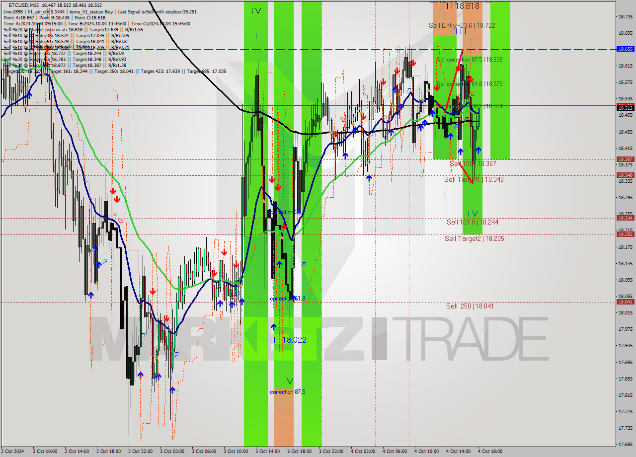Viewport: 636px width, 457px height.
Task: Click the '4 Oct 06:00' time axis label
Action: (395, 452)
